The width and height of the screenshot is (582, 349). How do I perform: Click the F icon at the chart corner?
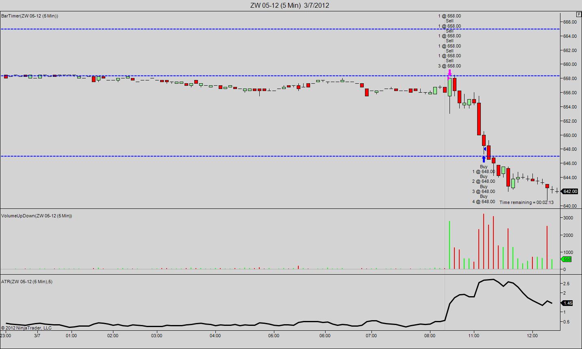(x=579, y=14)
